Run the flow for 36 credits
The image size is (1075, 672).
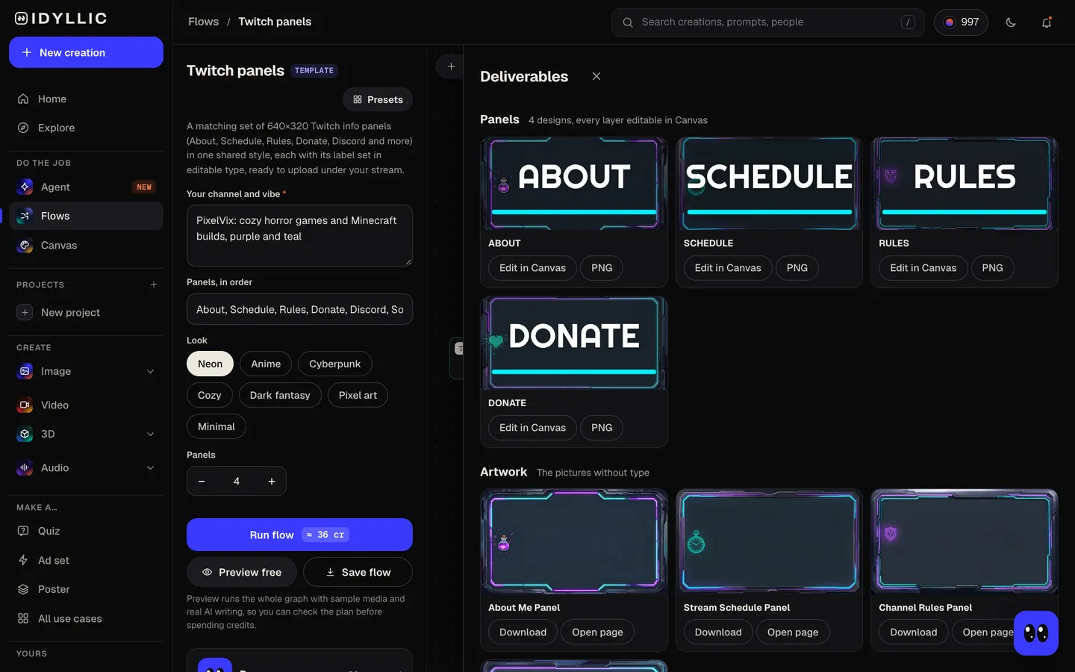[x=299, y=535]
